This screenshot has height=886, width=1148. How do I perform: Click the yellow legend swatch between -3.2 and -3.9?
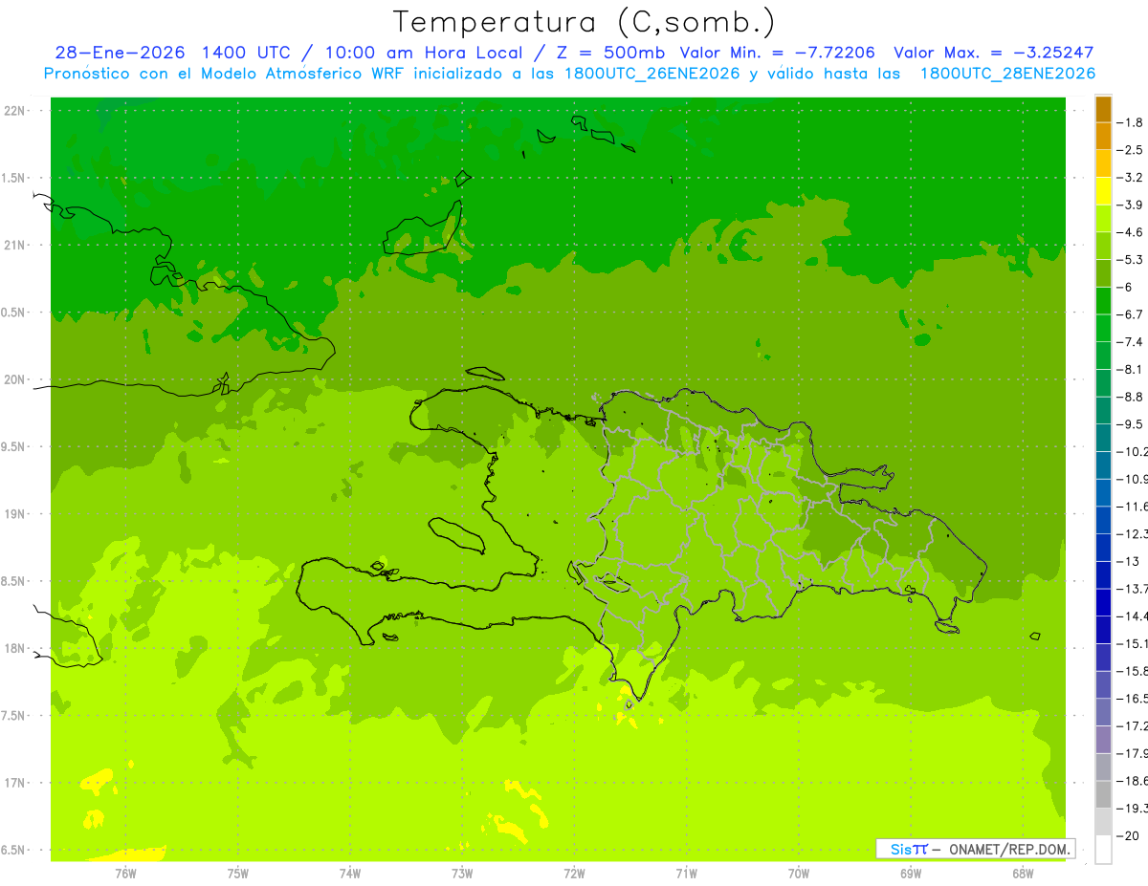[x=1103, y=191]
